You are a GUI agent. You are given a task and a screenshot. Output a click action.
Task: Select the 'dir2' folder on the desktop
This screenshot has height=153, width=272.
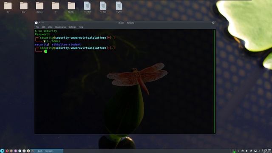pyautogui.click(x=24, y=7)
